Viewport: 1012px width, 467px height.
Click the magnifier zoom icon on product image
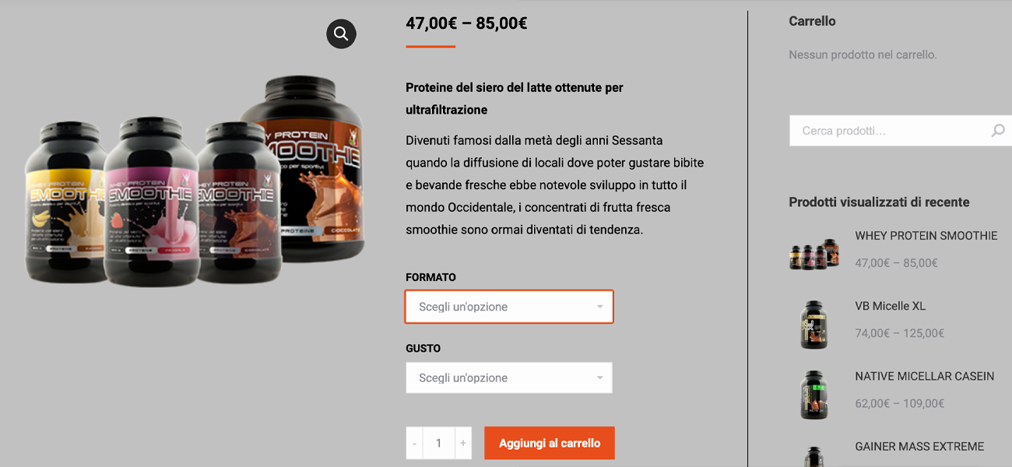click(341, 33)
